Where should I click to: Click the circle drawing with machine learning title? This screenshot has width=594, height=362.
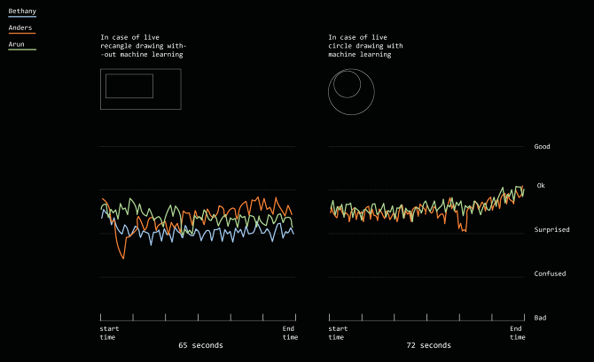point(365,45)
